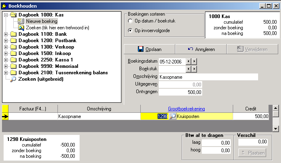Expand the Dagboek 1500: Inkoop node

6,53
